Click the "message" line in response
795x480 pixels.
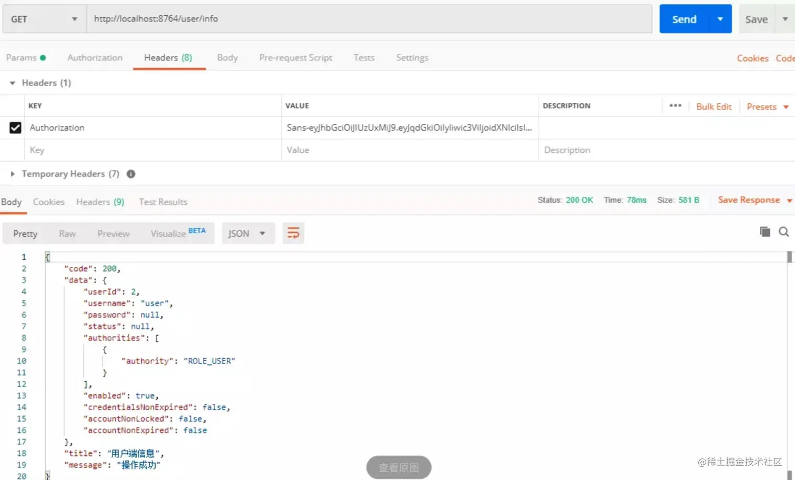[112, 465]
